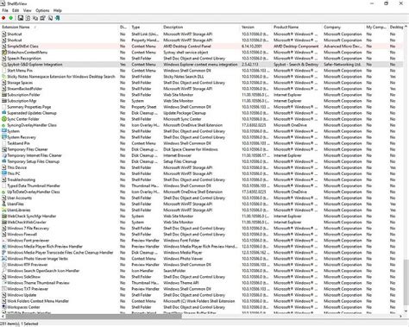
Task: Select the User Accounts entry
Action: [x=20, y=198]
